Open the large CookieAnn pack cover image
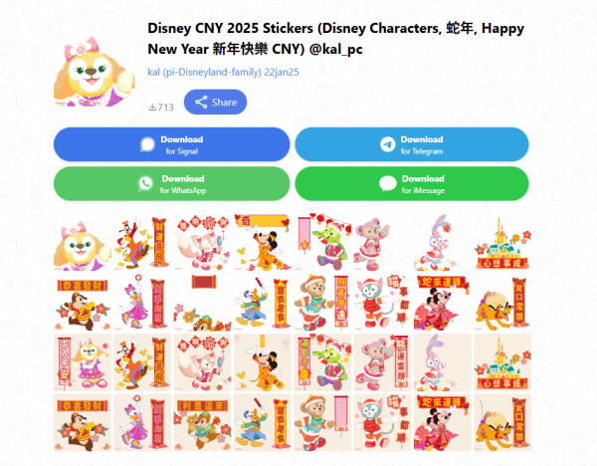 click(95, 72)
